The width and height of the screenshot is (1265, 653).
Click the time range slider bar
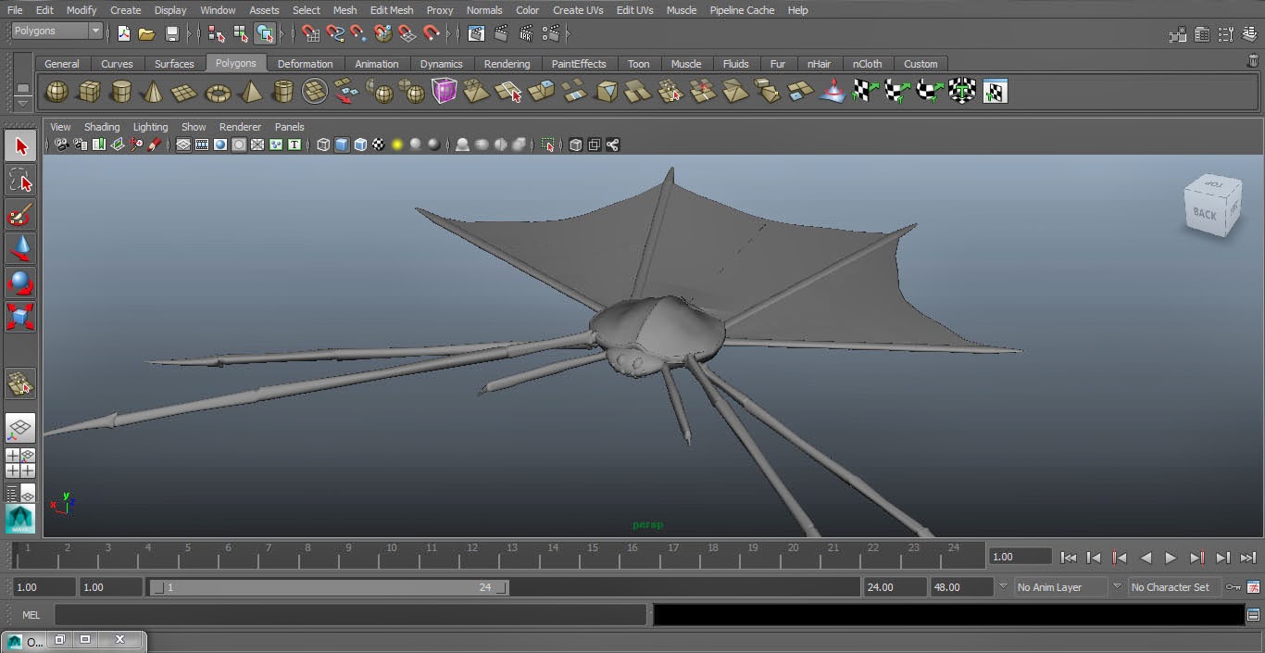[328, 587]
